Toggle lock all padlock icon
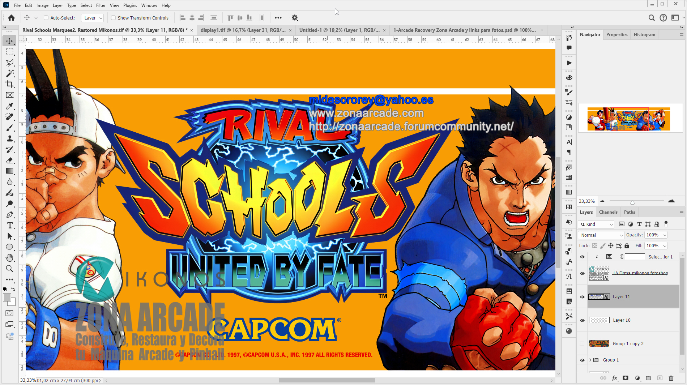 [x=627, y=246]
